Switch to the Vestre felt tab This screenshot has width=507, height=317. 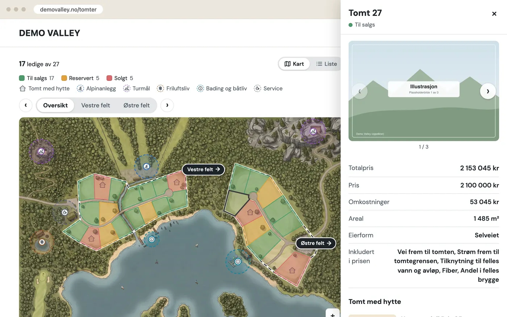click(96, 105)
